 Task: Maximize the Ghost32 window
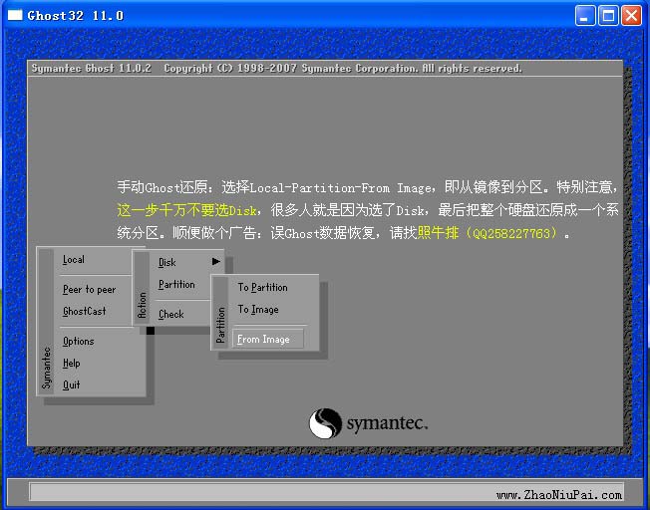[x=608, y=16]
